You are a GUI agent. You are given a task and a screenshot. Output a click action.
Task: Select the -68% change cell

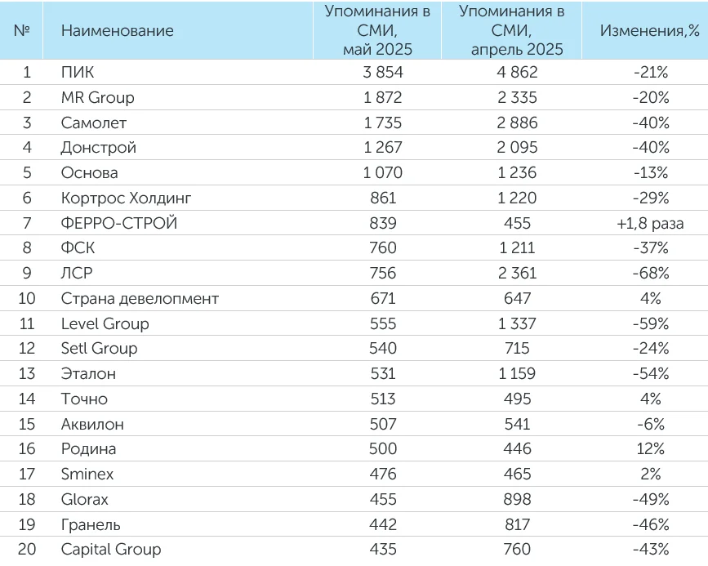(650, 274)
